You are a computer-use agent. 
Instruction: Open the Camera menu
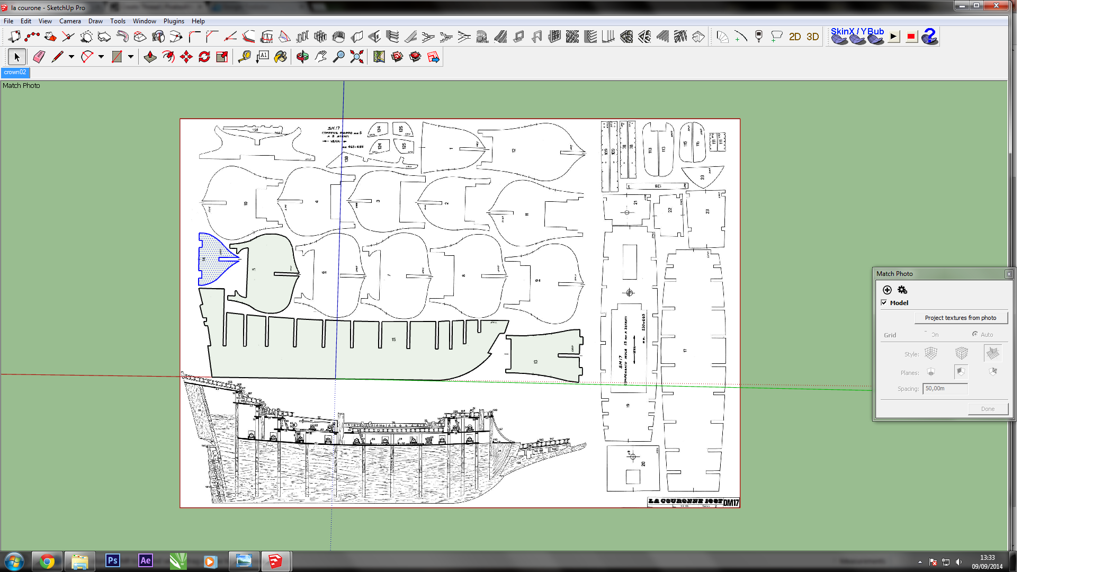tap(70, 21)
